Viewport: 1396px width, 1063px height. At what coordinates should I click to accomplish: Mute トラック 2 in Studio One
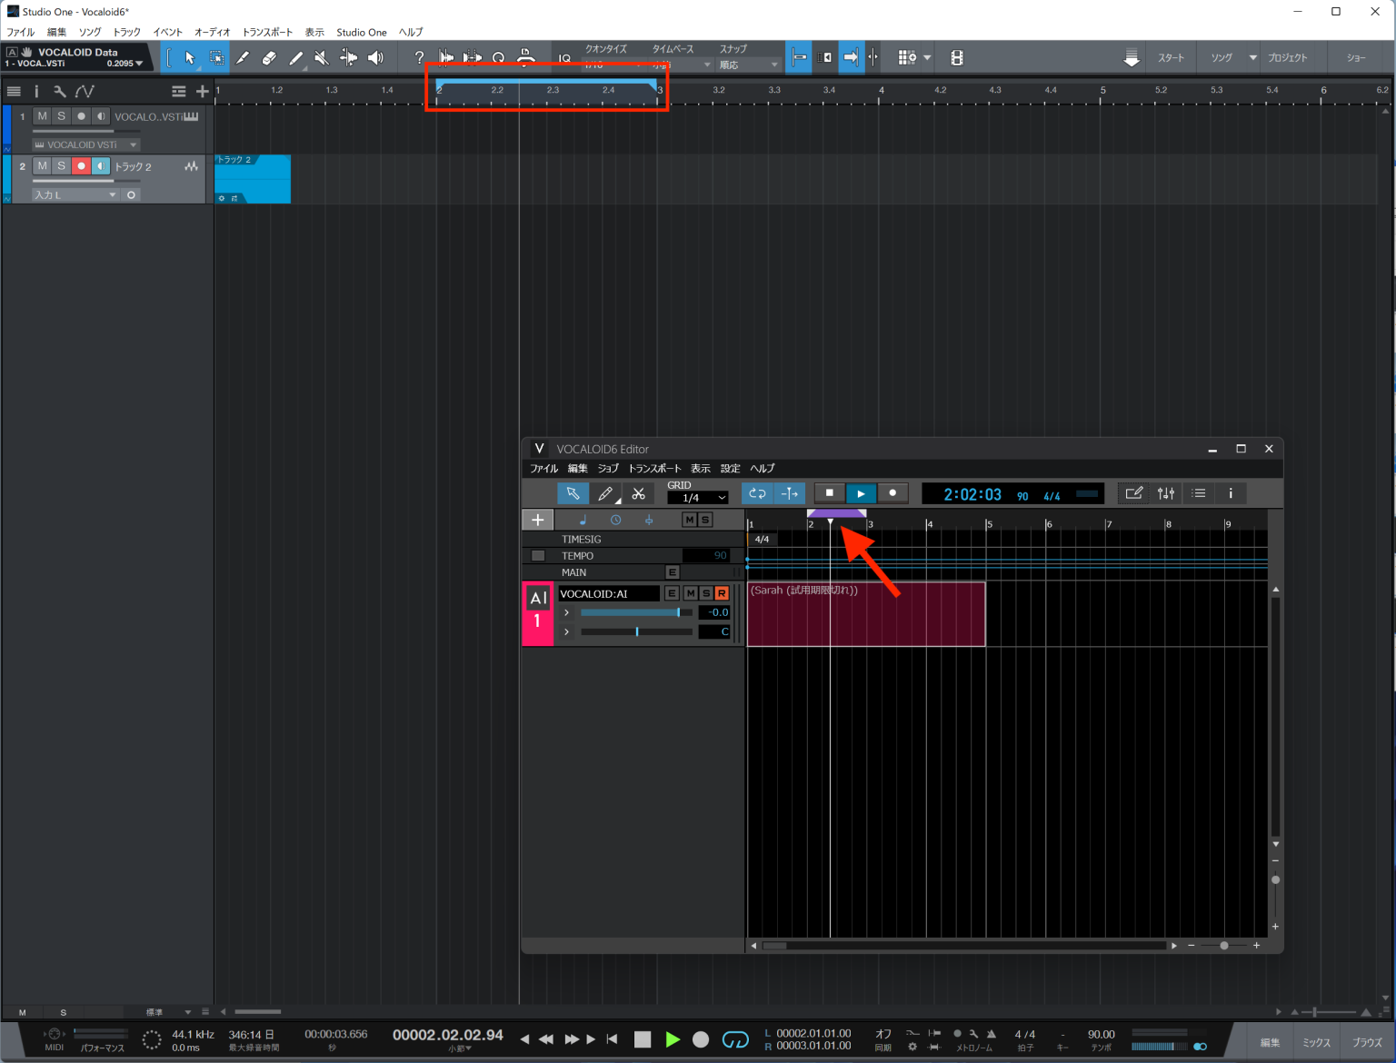(41, 165)
